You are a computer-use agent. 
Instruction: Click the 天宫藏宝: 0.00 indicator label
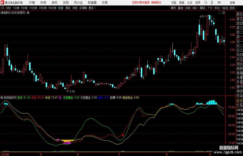point(88,98)
